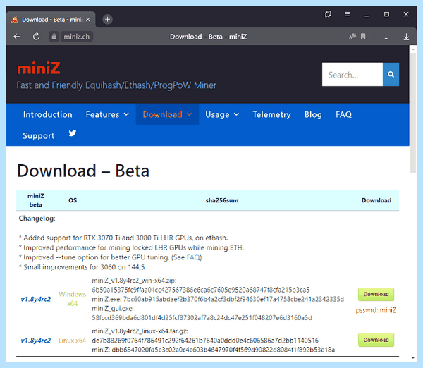Open the browser hamburger menu
Viewport: 423px width, 368px height.
(348, 14)
